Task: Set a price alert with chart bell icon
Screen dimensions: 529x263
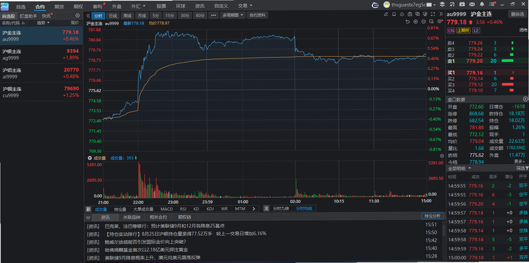Action: coord(394,14)
